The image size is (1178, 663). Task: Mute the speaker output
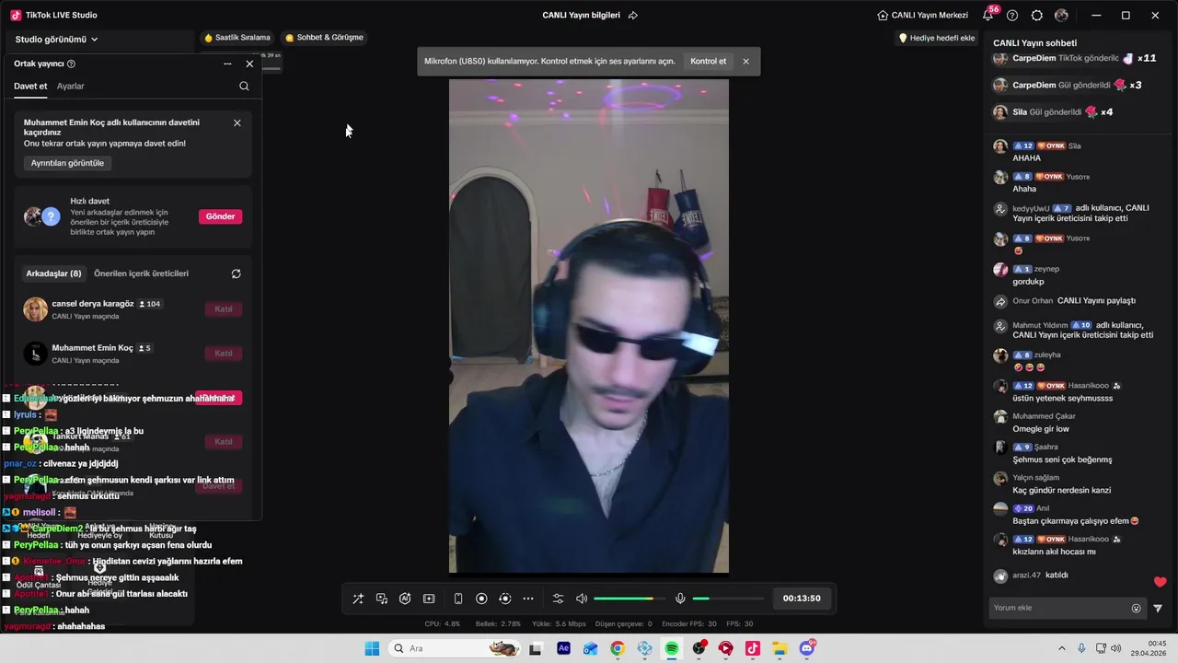click(582, 599)
